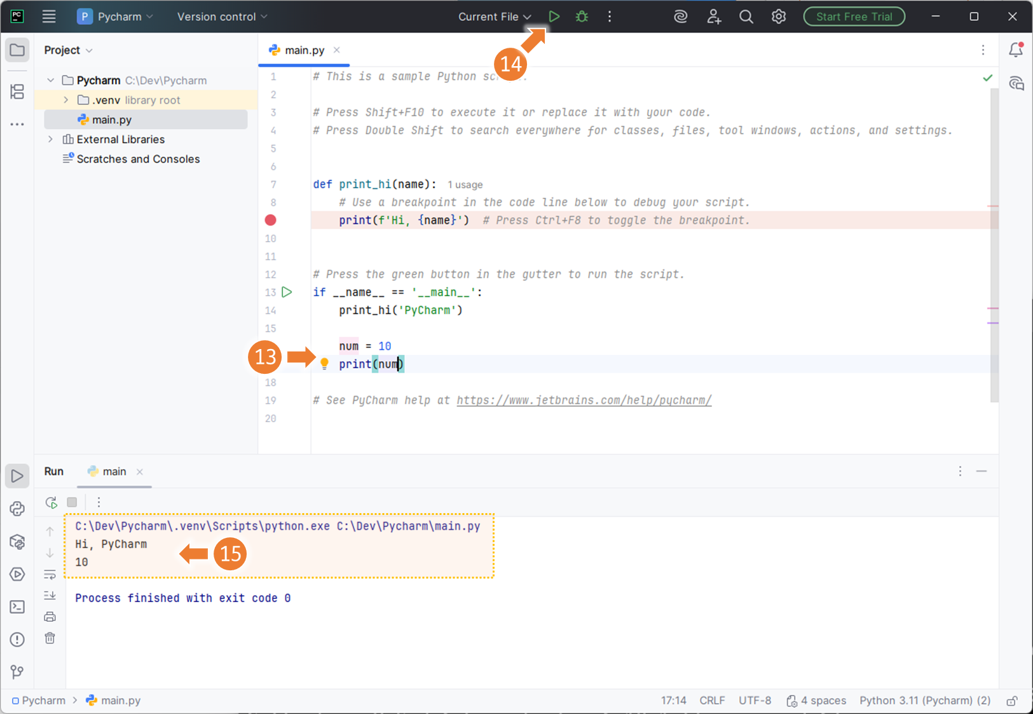
Task: Close the main.py editor tab
Action: click(x=337, y=50)
